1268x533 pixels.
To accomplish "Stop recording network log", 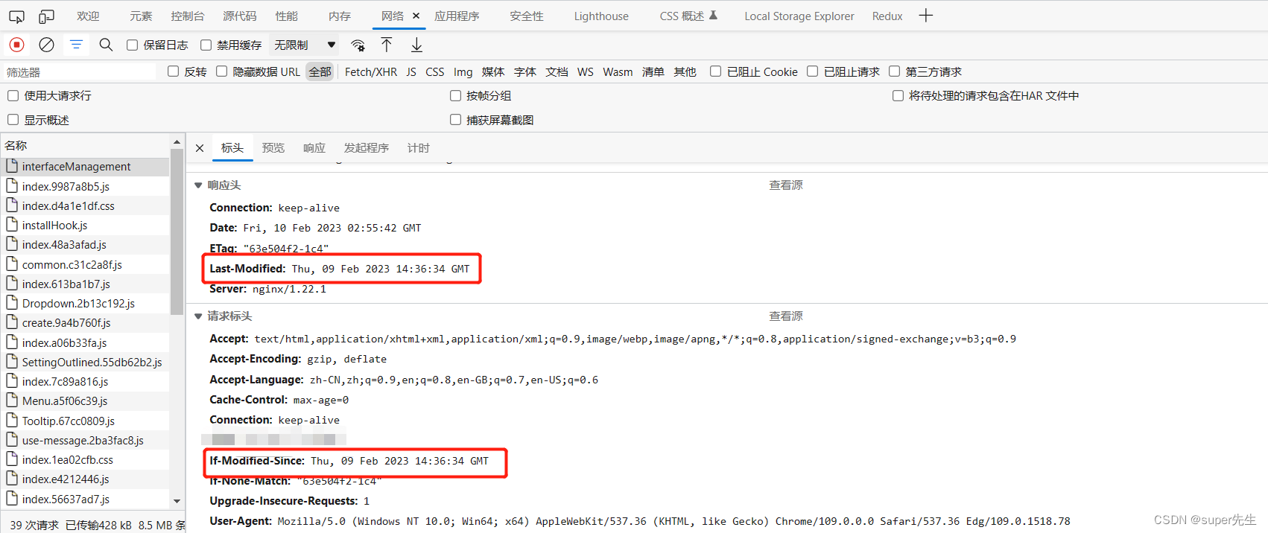I will click(x=16, y=45).
